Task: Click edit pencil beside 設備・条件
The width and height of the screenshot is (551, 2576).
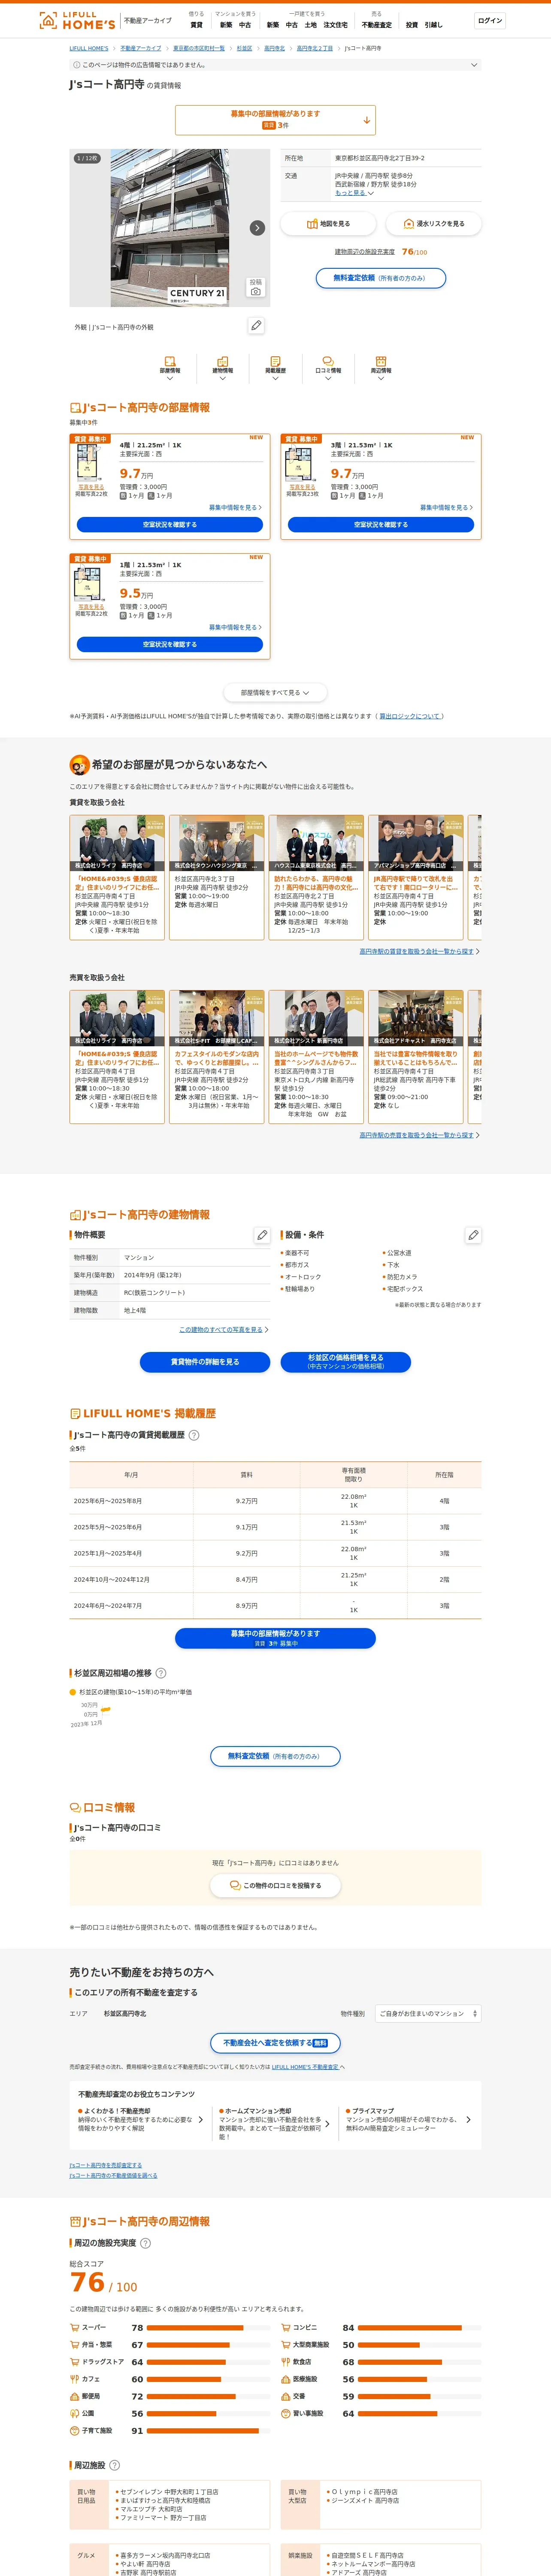Action: tap(473, 1235)
